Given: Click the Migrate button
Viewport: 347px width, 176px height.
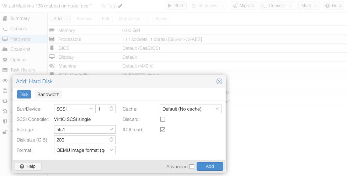Looking at the screenshot, I should (x=244, y=6).
